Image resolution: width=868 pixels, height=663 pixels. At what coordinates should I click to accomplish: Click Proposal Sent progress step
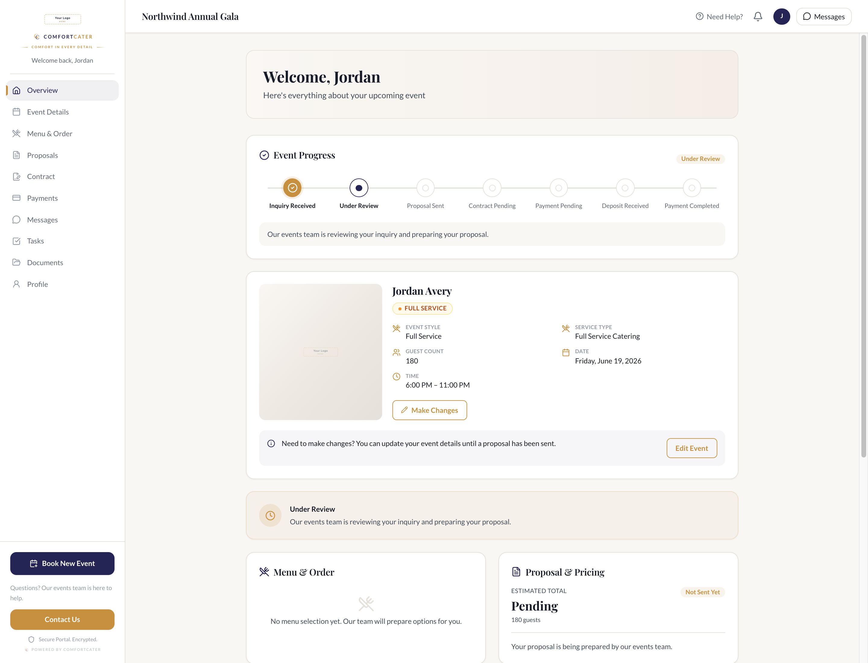[x=426, y=188]
